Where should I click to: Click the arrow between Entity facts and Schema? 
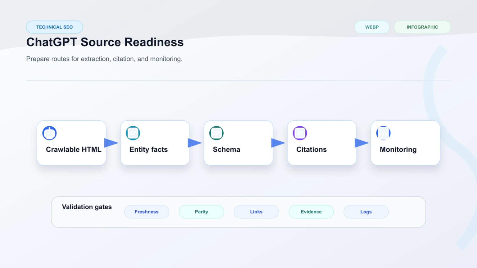[x=195, y=143]
